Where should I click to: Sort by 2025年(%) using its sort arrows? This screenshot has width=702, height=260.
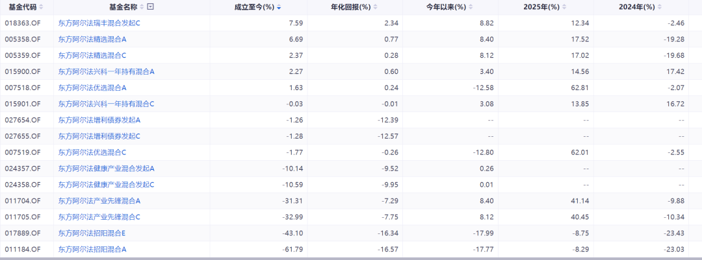tap(564, 7)
